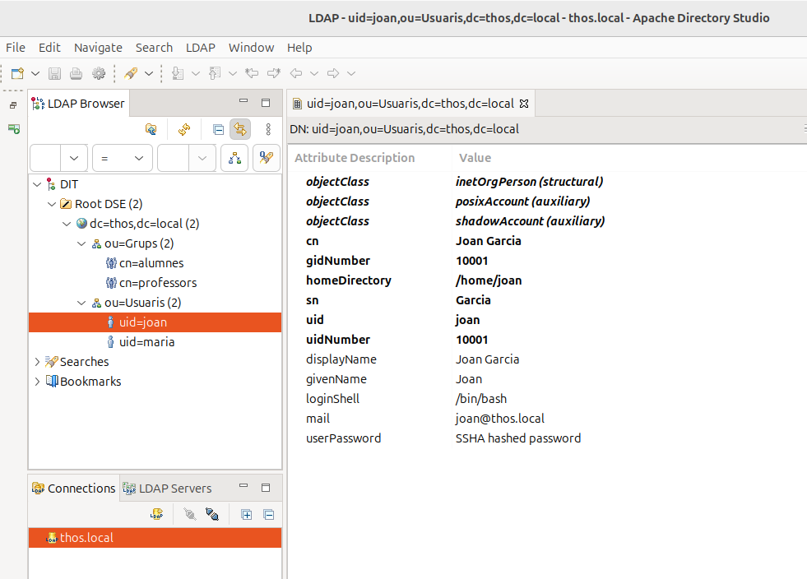This screenshot has height=579, width=807.
Task: Select the mail value joan@thos.local
Action: pos(499,419)
